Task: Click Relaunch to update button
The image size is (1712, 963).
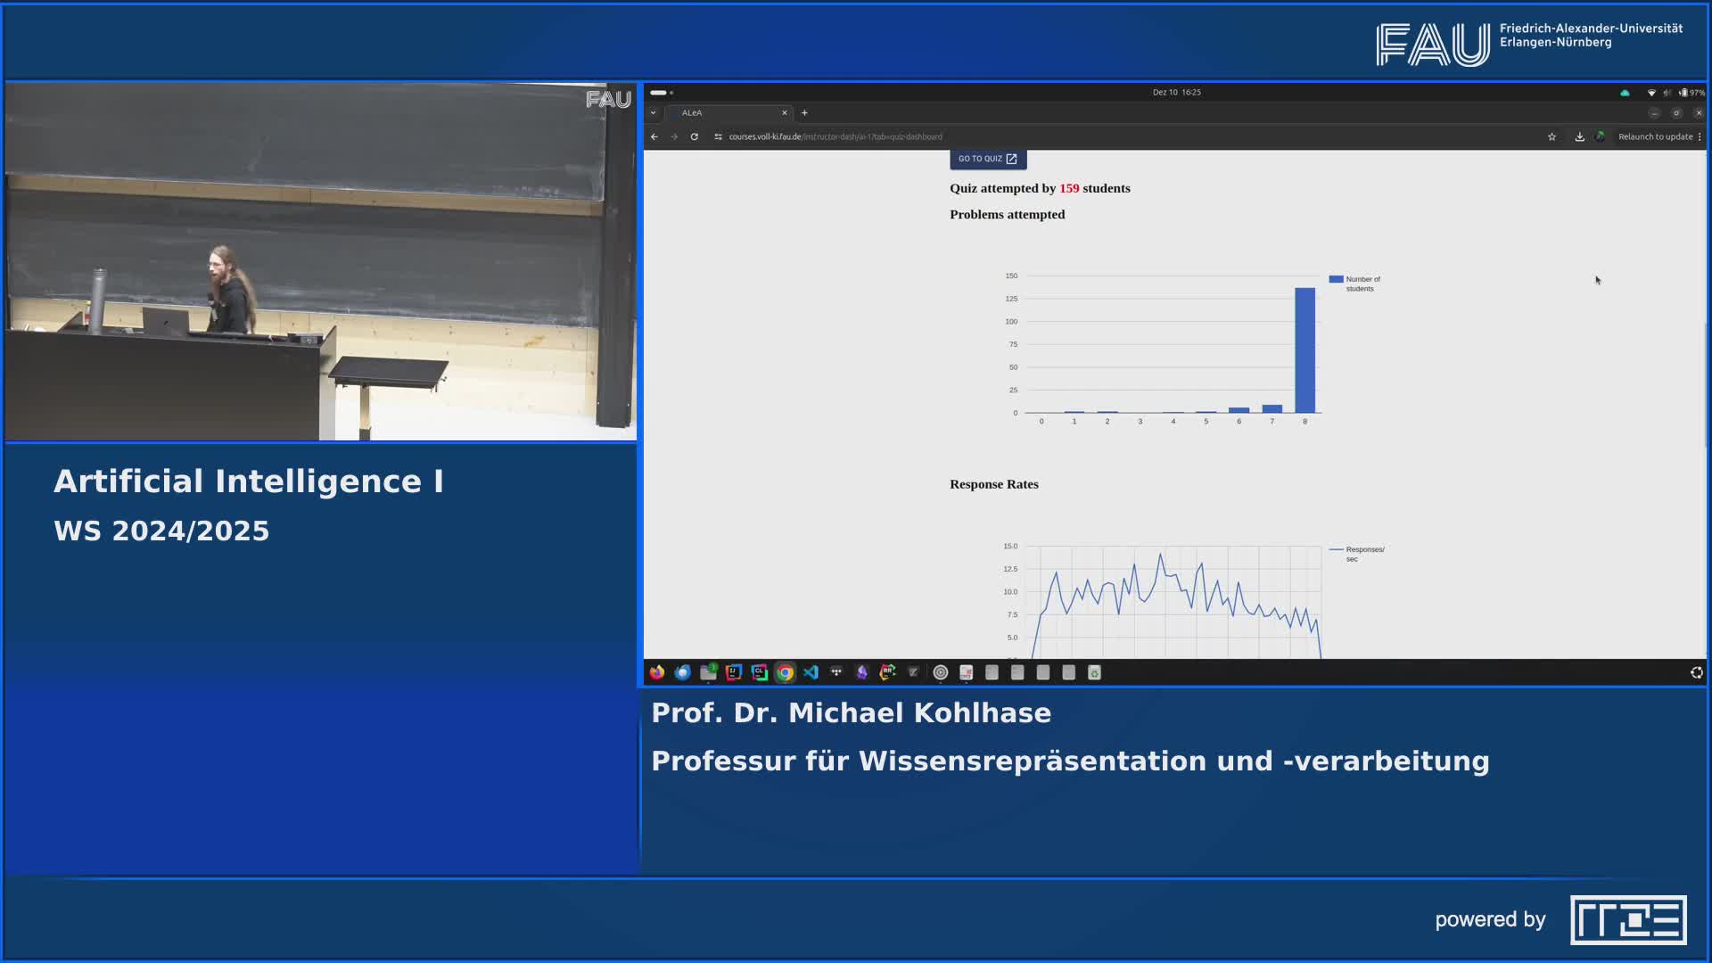Action: [1655, 136]
